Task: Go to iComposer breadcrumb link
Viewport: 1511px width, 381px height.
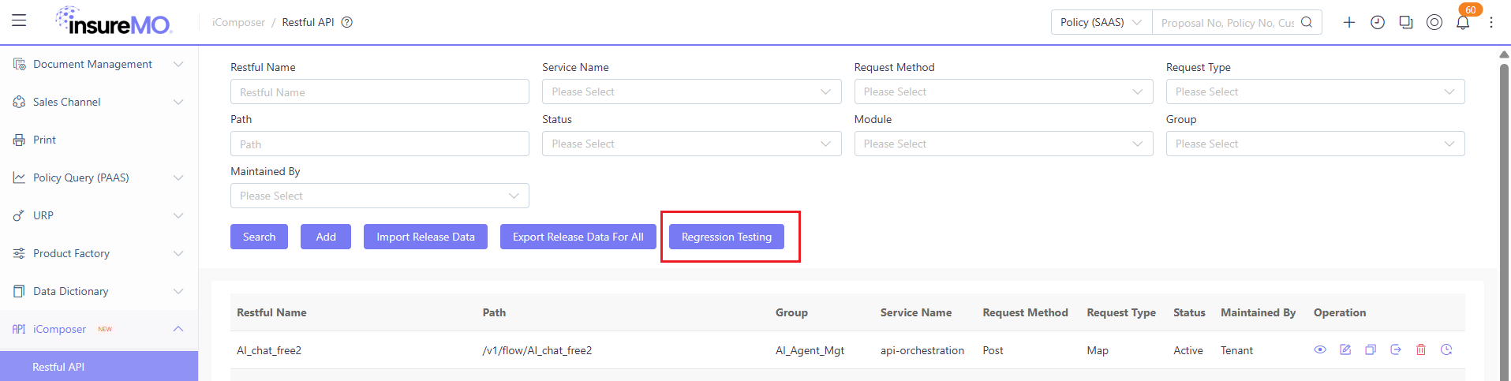Action: (x=238, y=22)
